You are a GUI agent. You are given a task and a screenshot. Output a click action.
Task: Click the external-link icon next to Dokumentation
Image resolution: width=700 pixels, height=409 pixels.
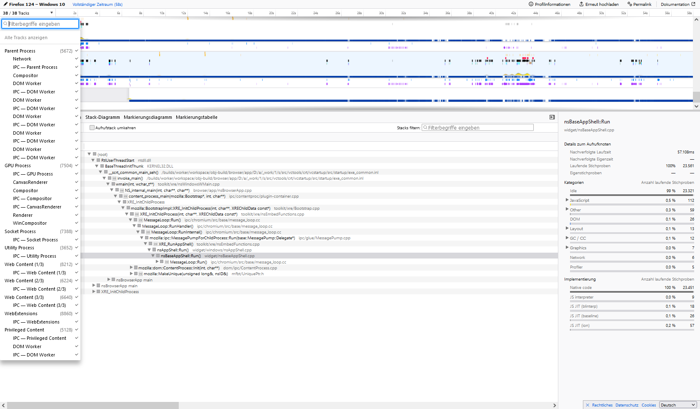[693, 4]
